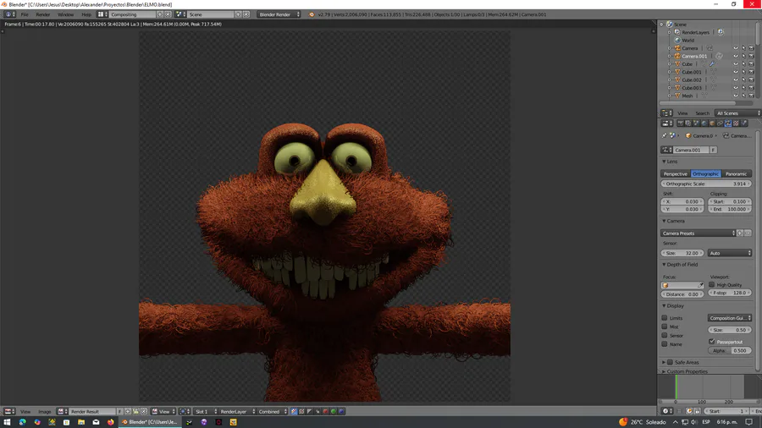
Task: Toggle selectability arrow for Cube
Action: 743,64
